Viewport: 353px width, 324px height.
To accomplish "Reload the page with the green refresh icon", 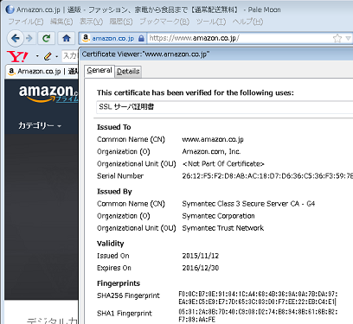I will (46, 38).
